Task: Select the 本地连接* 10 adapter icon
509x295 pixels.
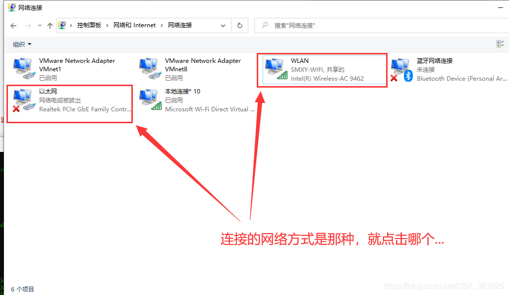Action: tap(150, 99)
